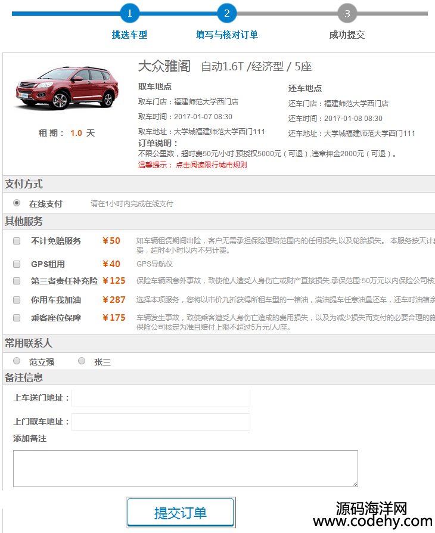Focus the 上车送门地址 input field
The image size is (435, 533).
pyautogui.click(x=161, y=398)
